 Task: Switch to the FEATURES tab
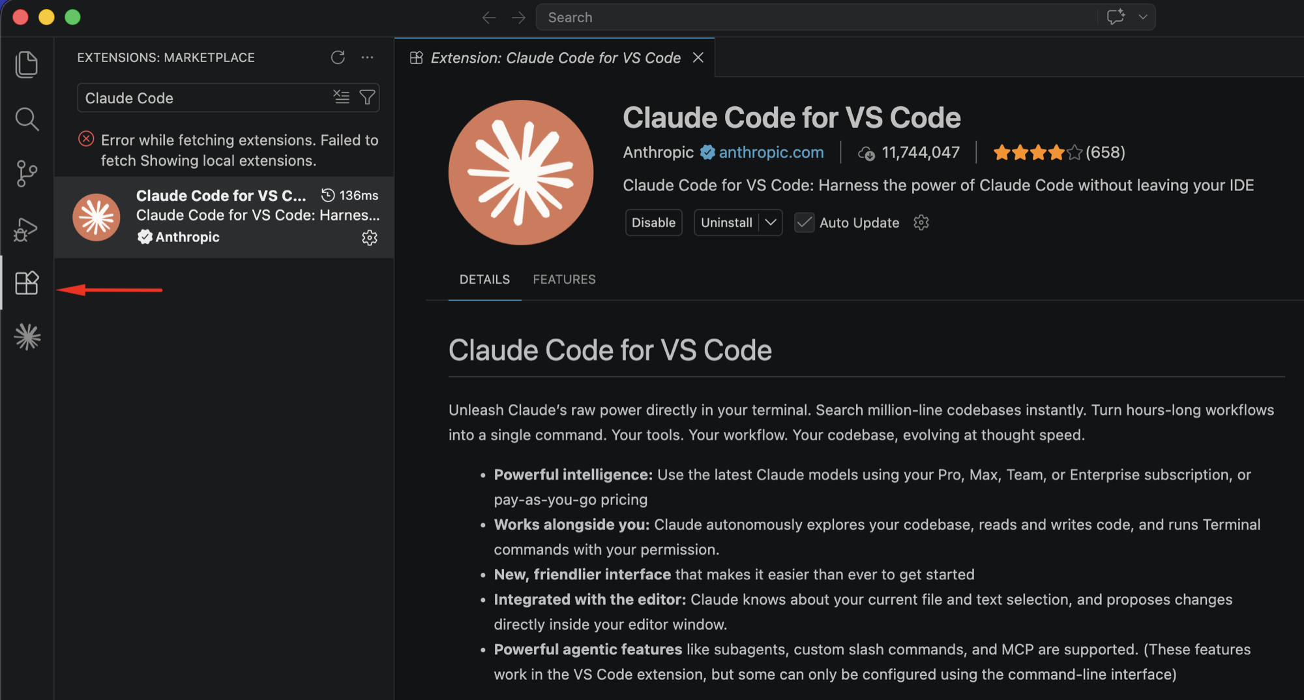(x=564, y=279)
